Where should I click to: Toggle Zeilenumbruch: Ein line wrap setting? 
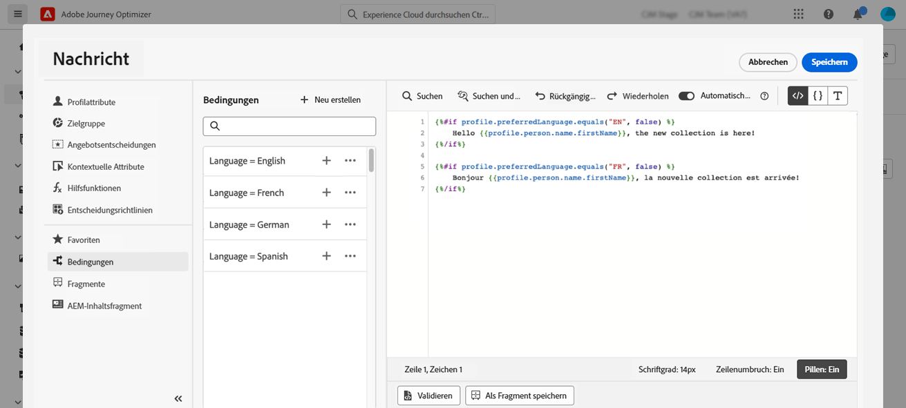750,369
